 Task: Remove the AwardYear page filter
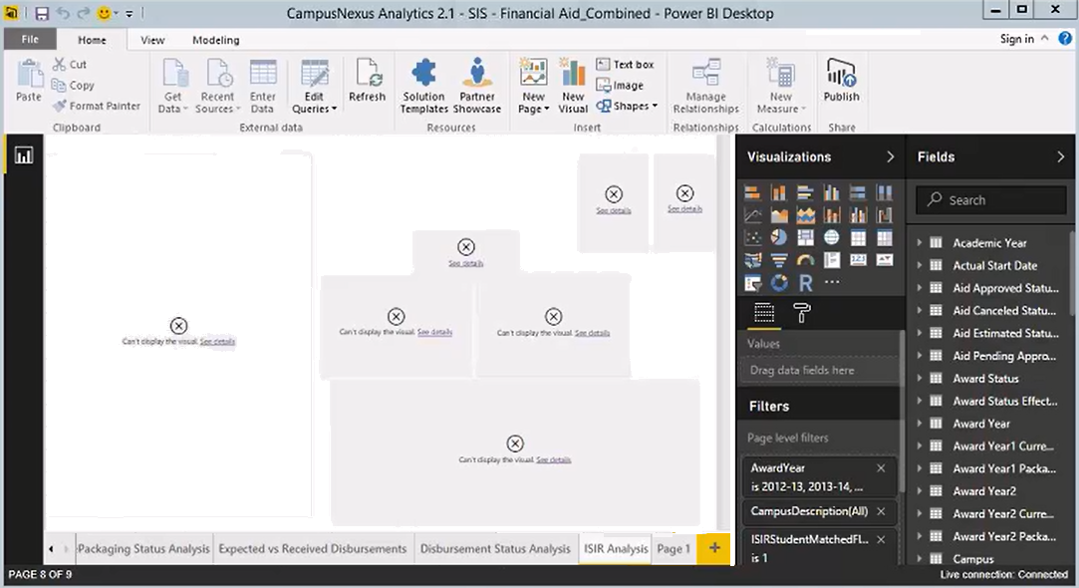tap(881, 468)
